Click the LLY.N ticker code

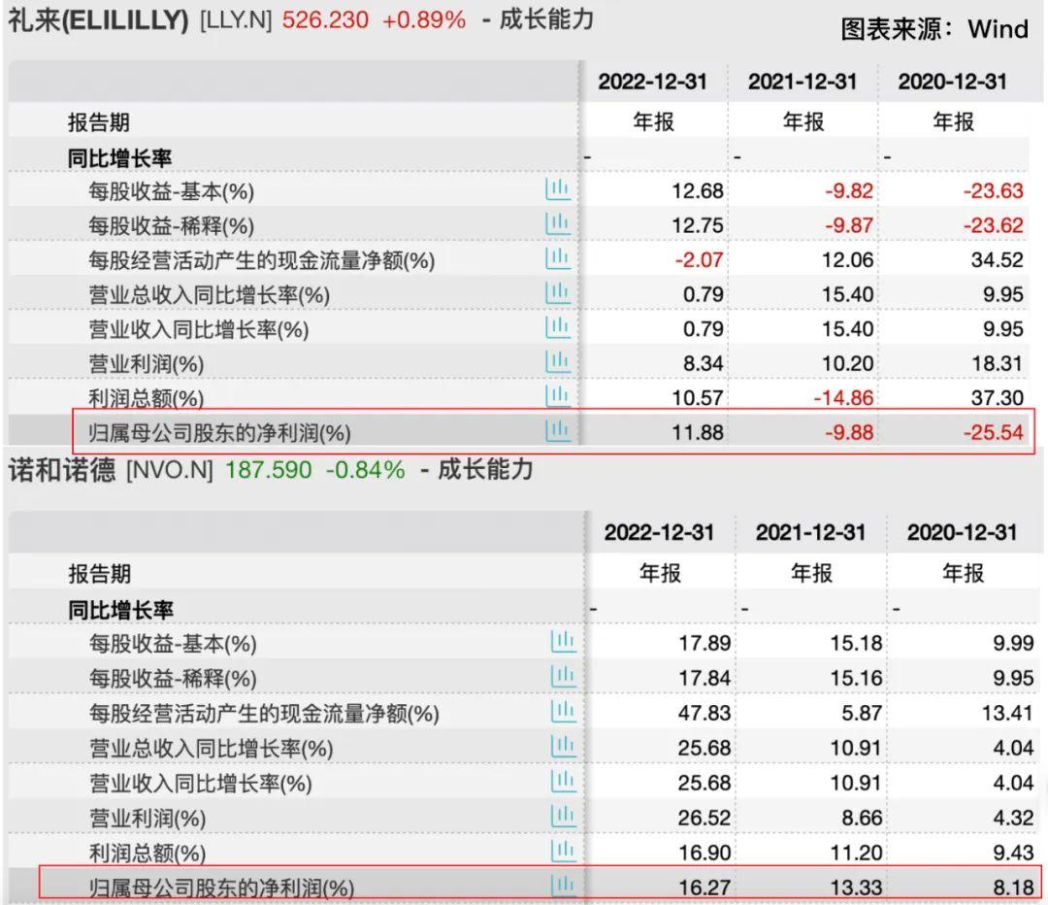point(236,20)
